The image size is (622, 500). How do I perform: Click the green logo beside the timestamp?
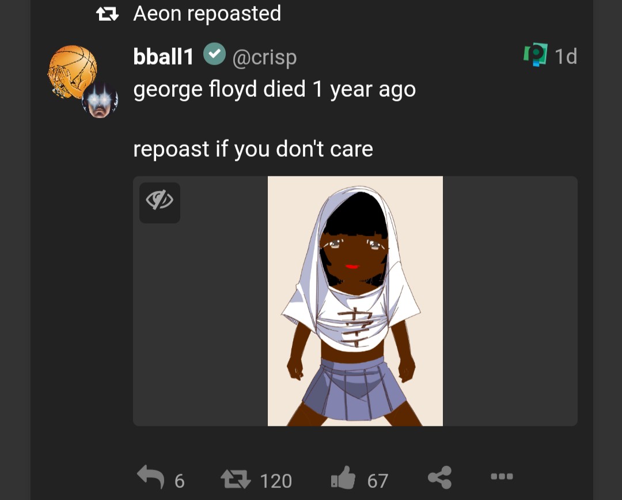[x=535, y=55]
